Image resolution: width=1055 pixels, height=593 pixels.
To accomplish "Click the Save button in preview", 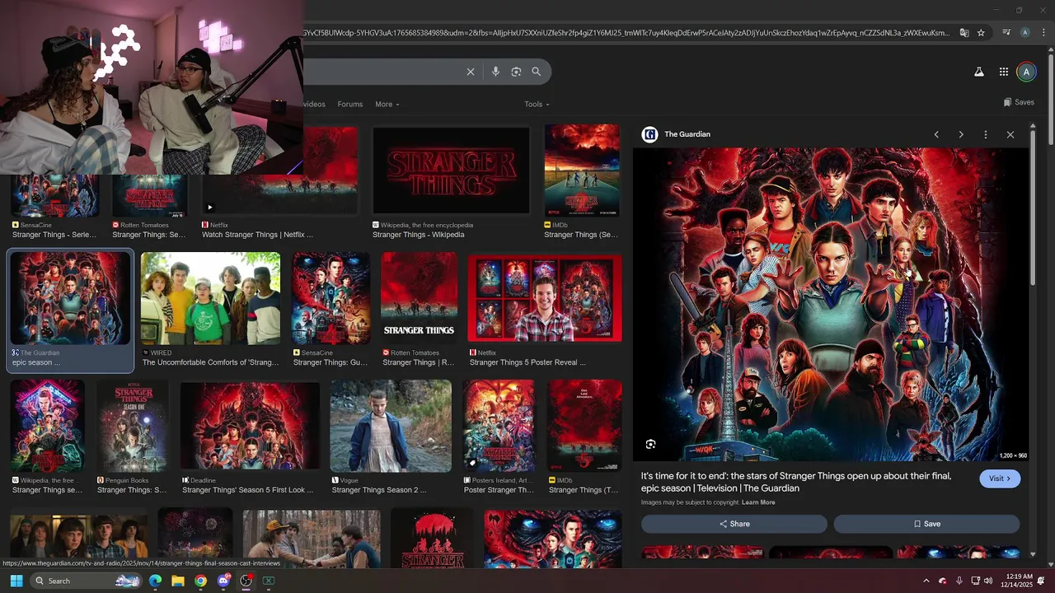I will tap(926, 524).
